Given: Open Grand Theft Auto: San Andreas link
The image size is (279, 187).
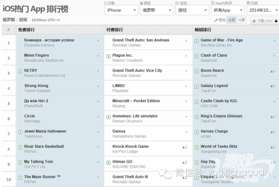Looking at the screenshot, I should [141, 40].
